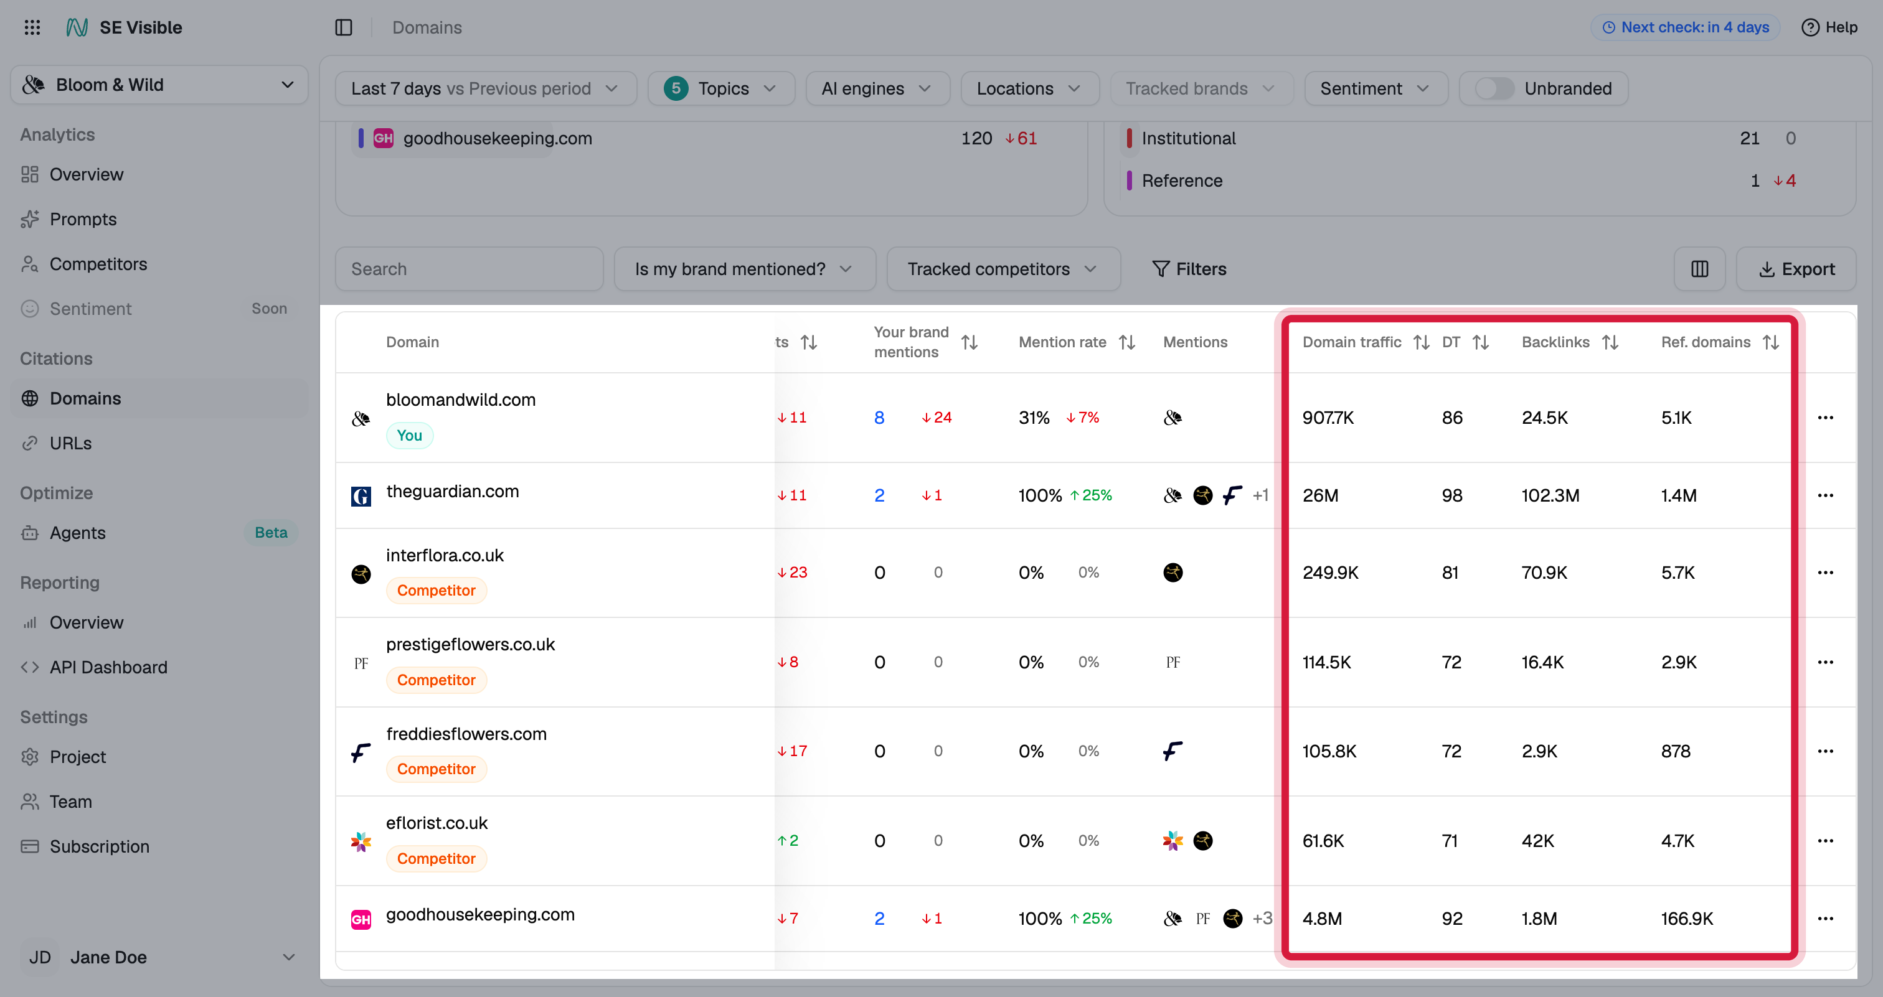Screen dimensions: 1883x997
Task: Open the Last 7 days period dropdown
Action: click(x=485, y=88)
